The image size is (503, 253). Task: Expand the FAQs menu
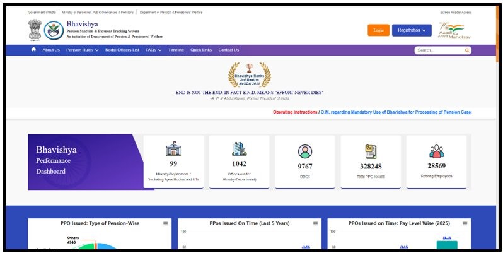[x=153, y=50]
